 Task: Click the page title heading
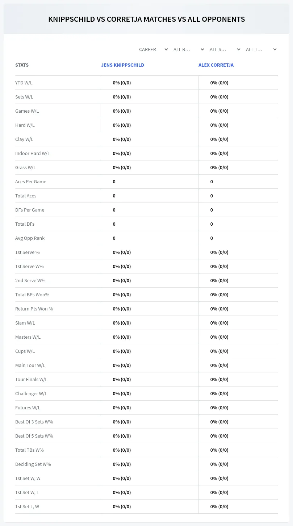click(146, 19)
